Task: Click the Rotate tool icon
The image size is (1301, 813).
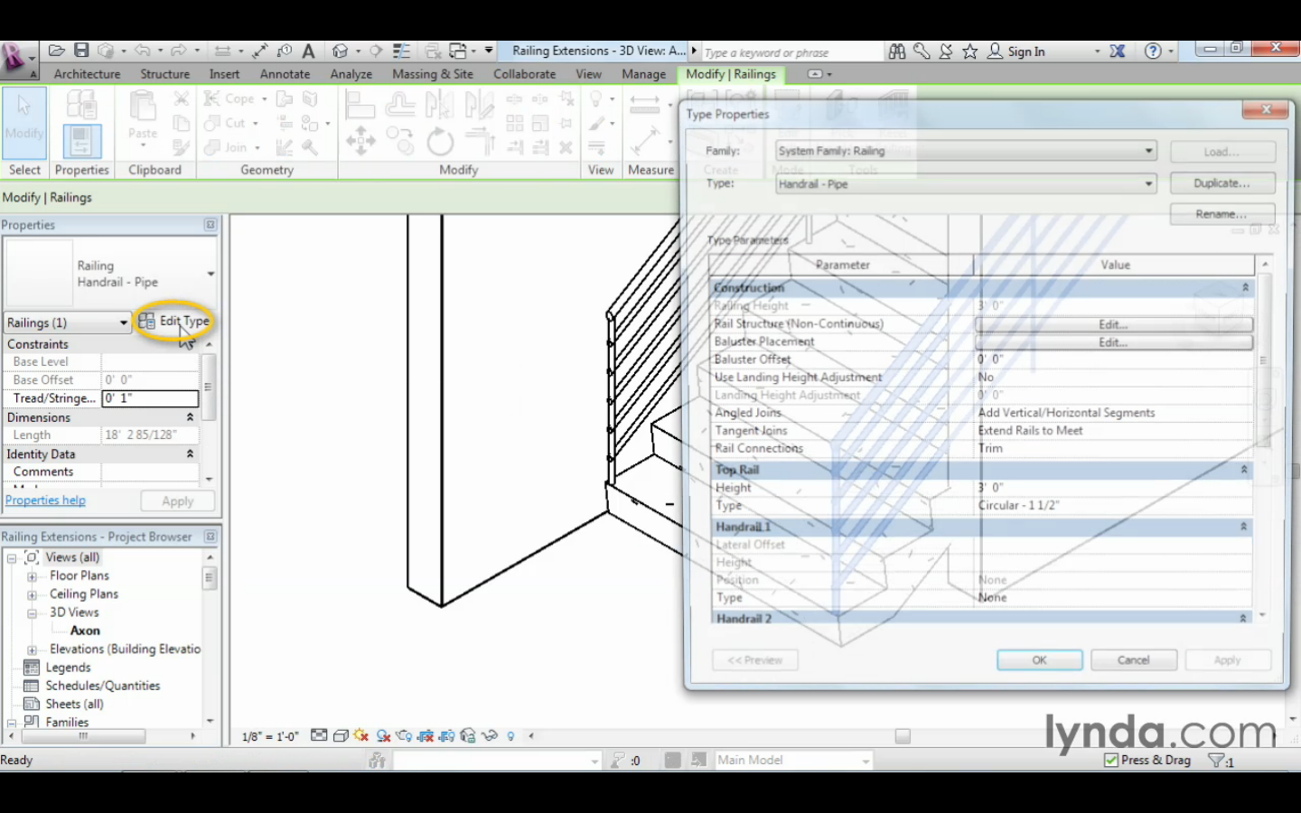Action: pyautogui.click(x=440, y=142)
